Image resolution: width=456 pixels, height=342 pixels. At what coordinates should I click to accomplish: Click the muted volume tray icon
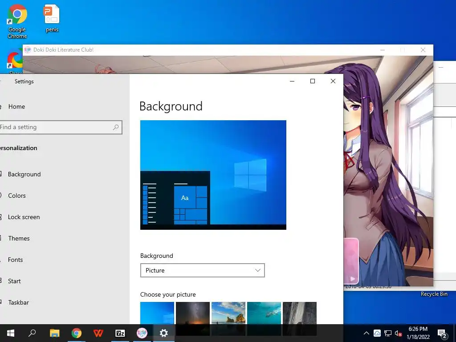tap(398, 333)
